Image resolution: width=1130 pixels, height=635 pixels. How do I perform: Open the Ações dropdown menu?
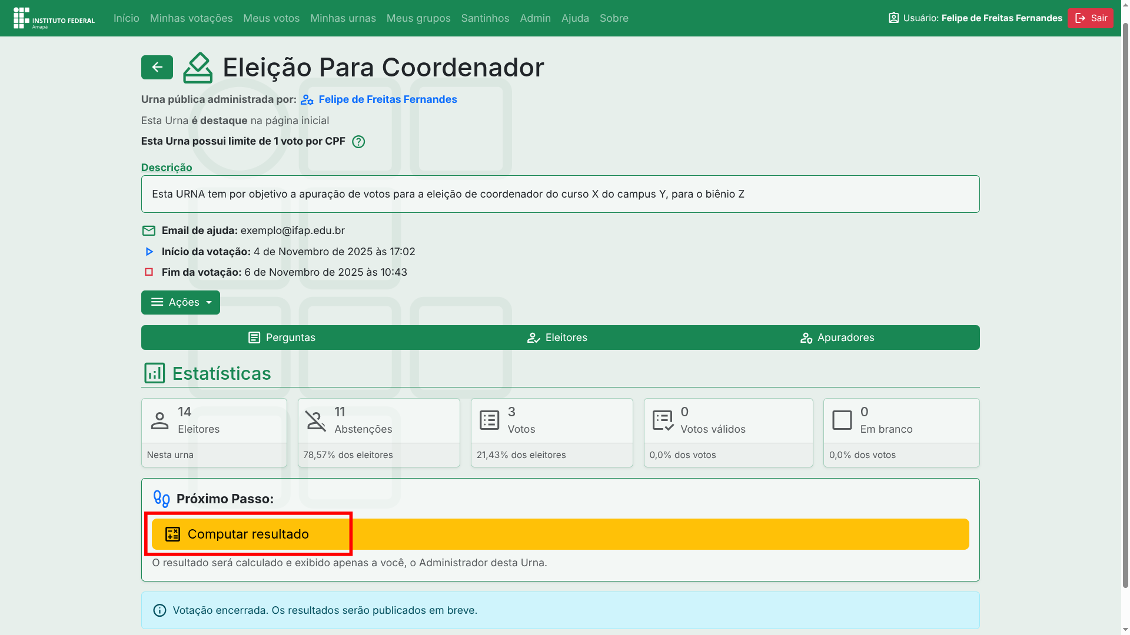click(x=180, y=302)
